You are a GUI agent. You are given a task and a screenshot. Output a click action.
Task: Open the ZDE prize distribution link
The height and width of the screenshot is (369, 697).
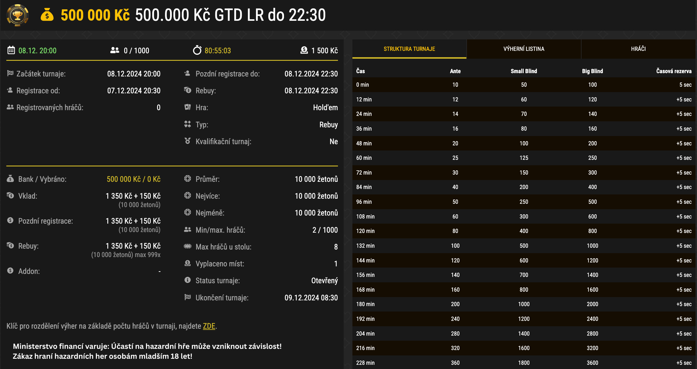pos(209,326)
